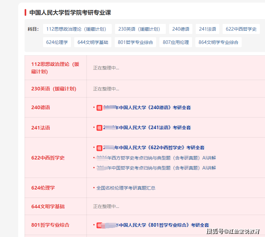
Task: Click 正在整理中 text in the 644文明学基础 row
Action: coord(106,206)
